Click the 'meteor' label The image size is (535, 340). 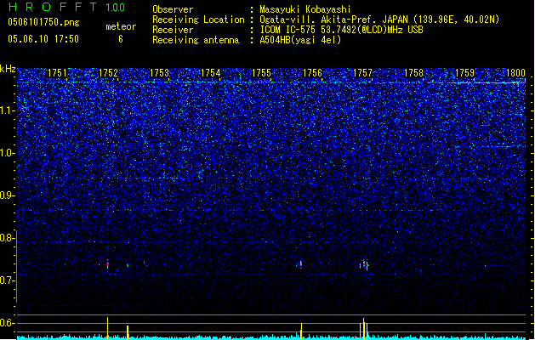[121, 26]
